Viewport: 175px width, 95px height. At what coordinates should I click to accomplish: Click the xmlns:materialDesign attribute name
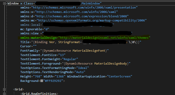(x=38, y=38)
